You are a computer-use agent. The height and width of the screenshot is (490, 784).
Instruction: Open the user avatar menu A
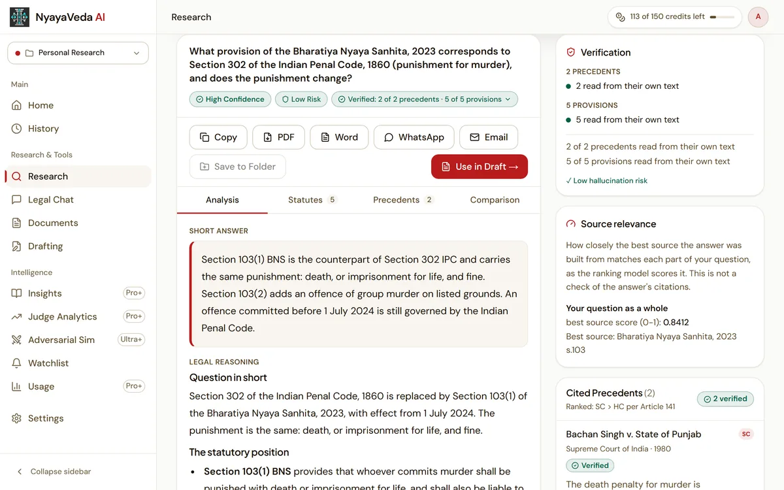coord(758,17)
